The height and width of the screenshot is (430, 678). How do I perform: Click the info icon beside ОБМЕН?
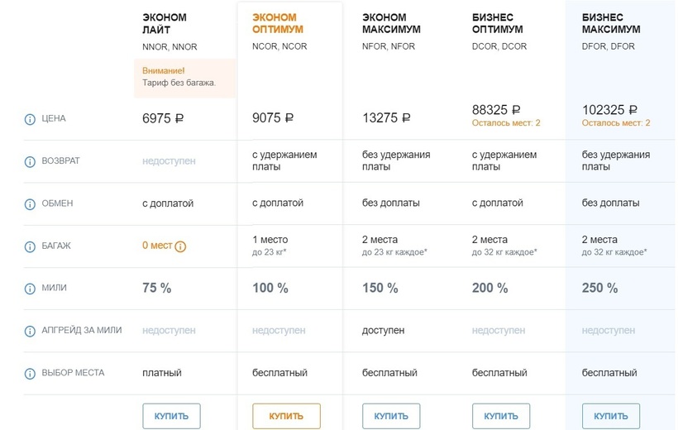(31, 203)
